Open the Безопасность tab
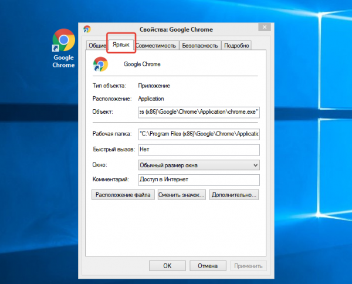This screenshot has height=284, width=352. coord(200,46)
